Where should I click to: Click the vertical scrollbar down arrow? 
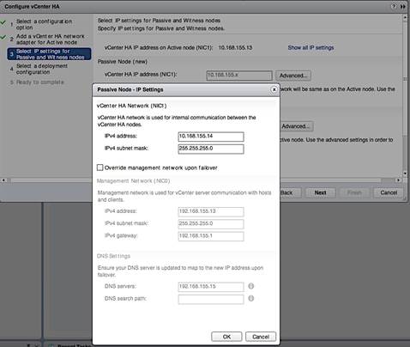pyautogui.click(x=405, y=173)
